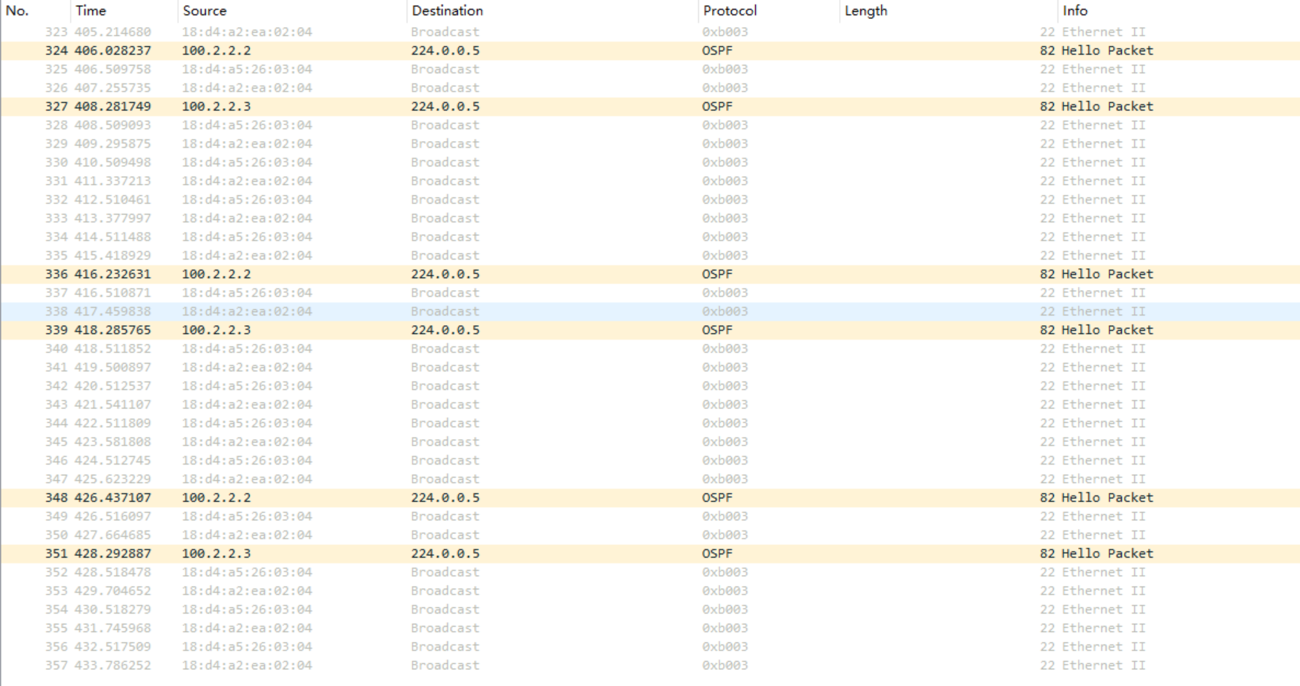Click the Length column header
This screenshot has width=1300, height=686.
(948, 11)
